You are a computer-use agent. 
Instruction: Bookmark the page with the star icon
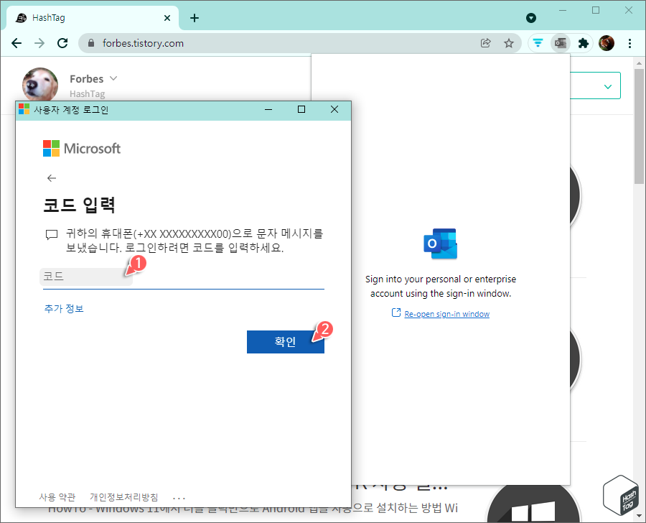point(509,43)
